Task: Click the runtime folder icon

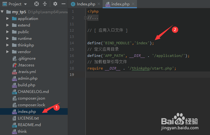Action: [14, 38]
